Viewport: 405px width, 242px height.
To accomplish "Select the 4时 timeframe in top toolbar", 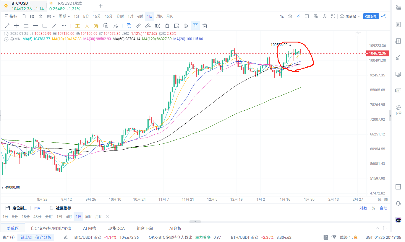I will (x=140, y=16).
